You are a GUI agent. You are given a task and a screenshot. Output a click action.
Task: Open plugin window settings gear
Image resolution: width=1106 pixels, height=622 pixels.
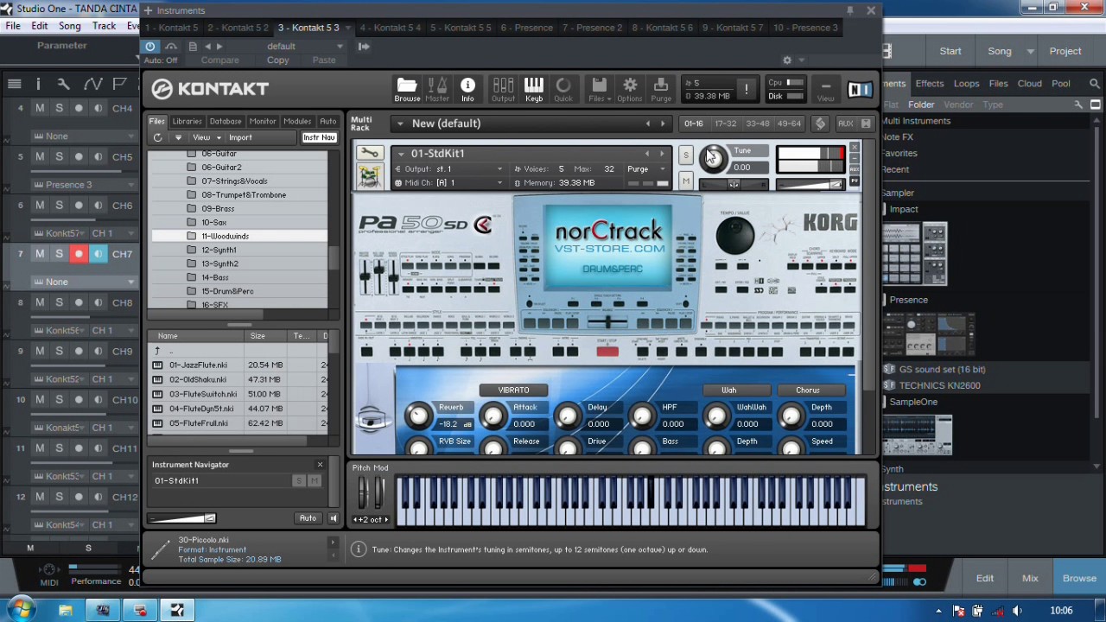(787, 60)
